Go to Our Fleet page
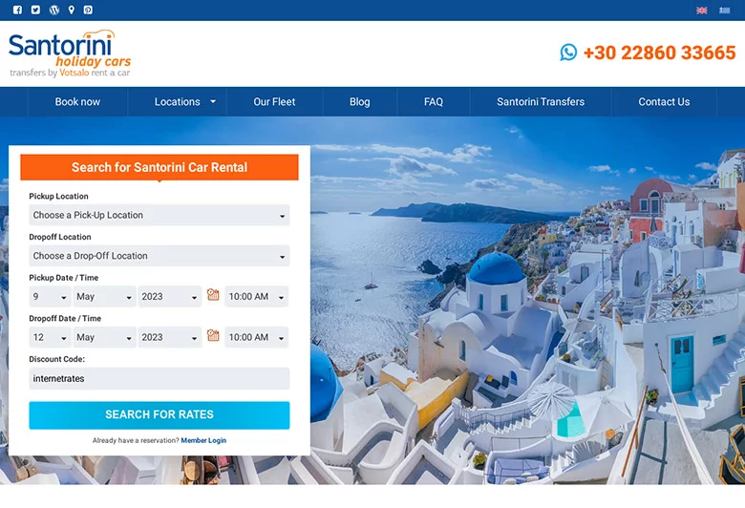The image size is (745, 508). click(x=274, y=101)
